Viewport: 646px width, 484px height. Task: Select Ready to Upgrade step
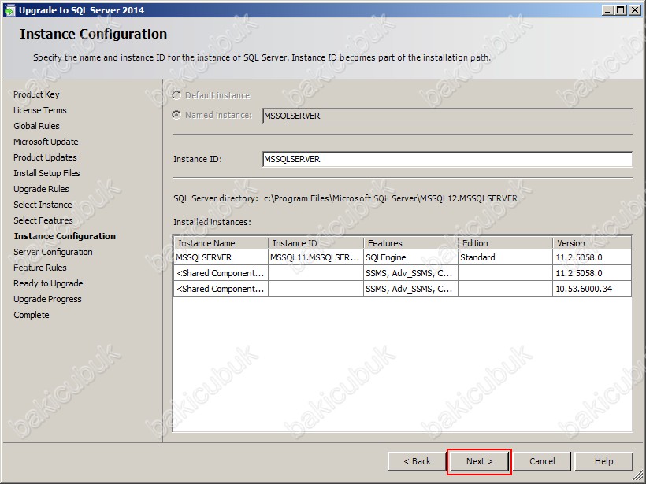tap(48, 283)
